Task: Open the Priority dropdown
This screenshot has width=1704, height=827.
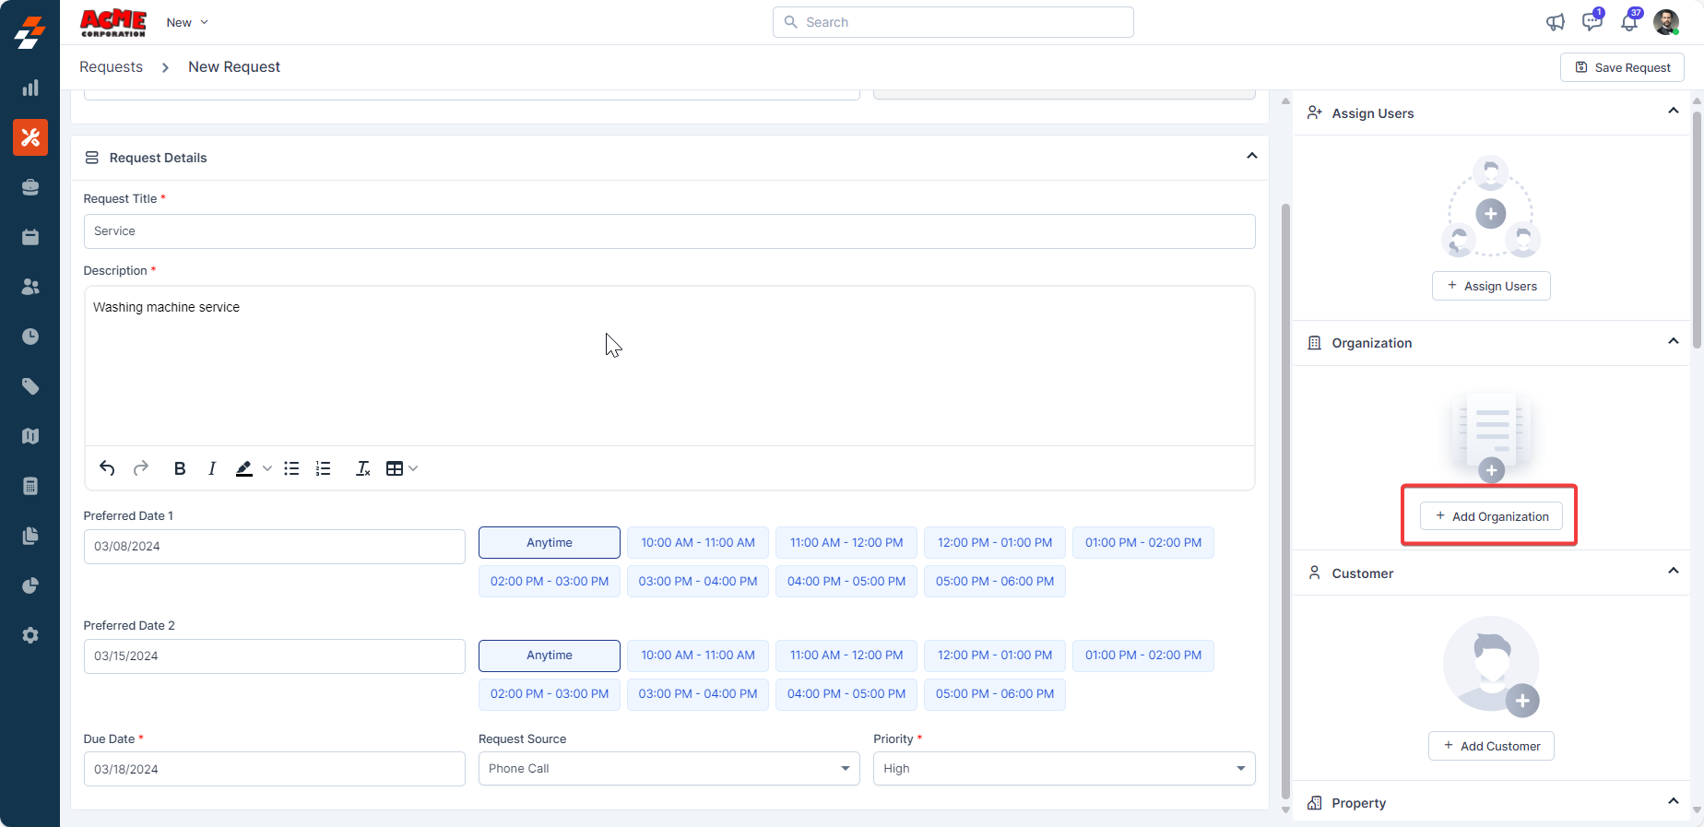Action: 1063,769
